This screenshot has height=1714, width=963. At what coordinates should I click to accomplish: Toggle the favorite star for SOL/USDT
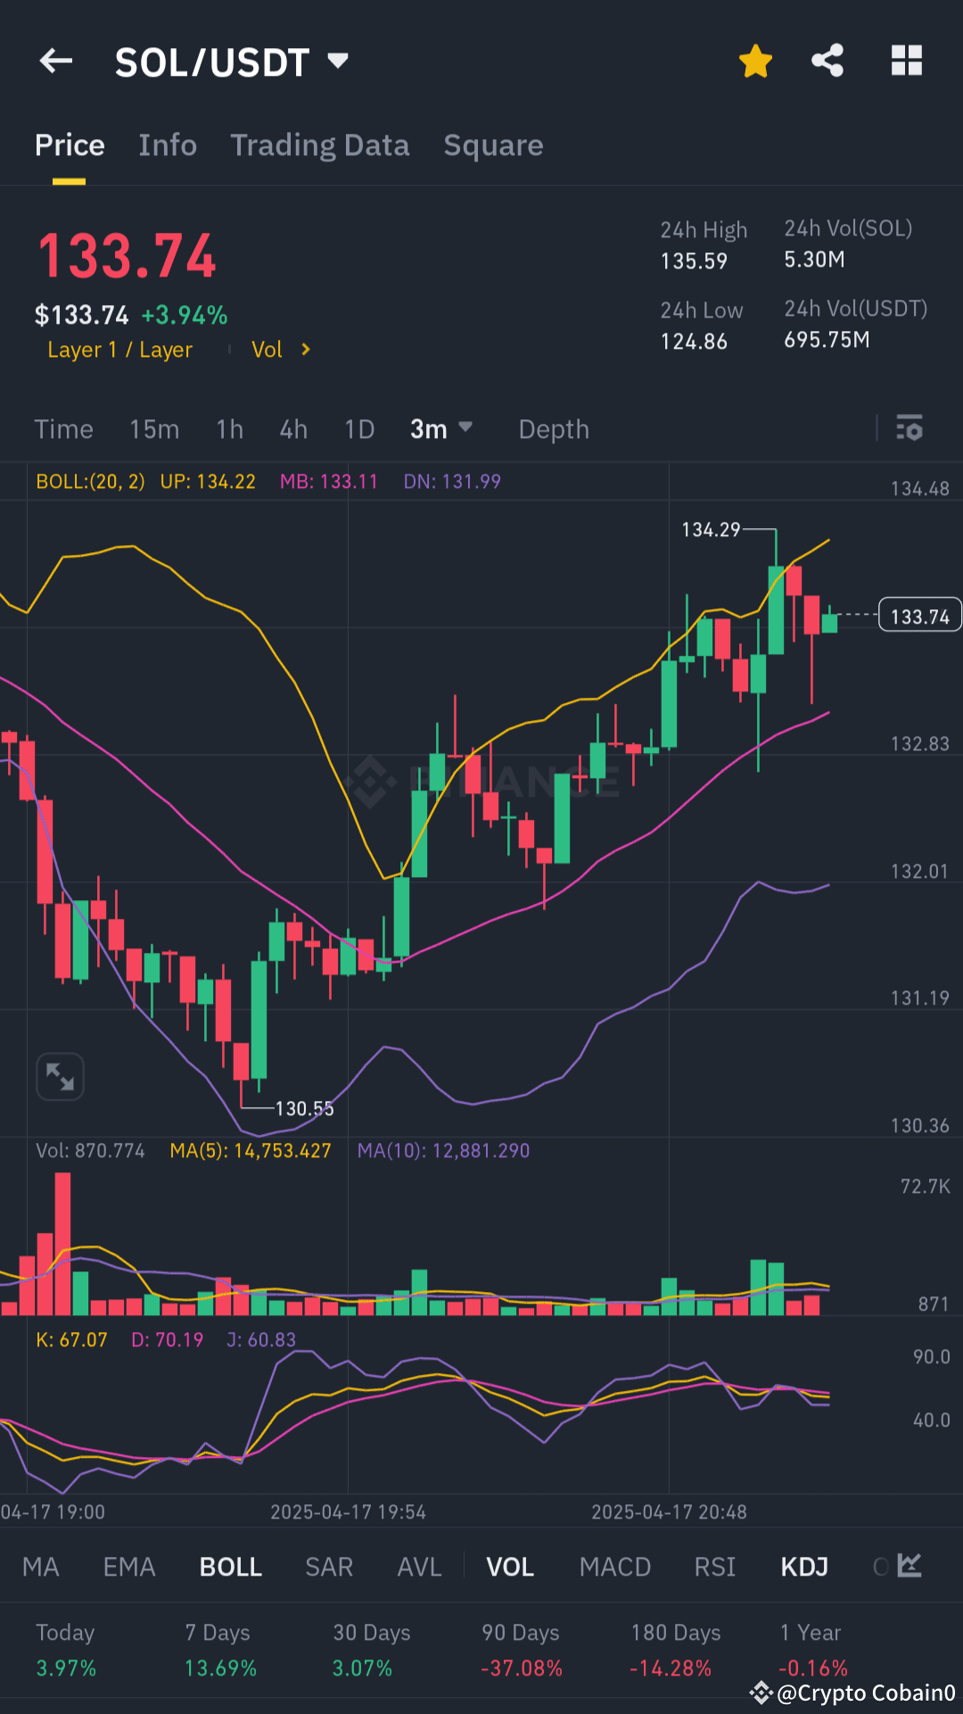755,61
